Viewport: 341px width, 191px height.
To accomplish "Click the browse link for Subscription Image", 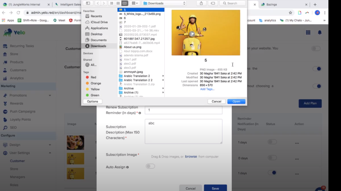I will pos(191,156).
